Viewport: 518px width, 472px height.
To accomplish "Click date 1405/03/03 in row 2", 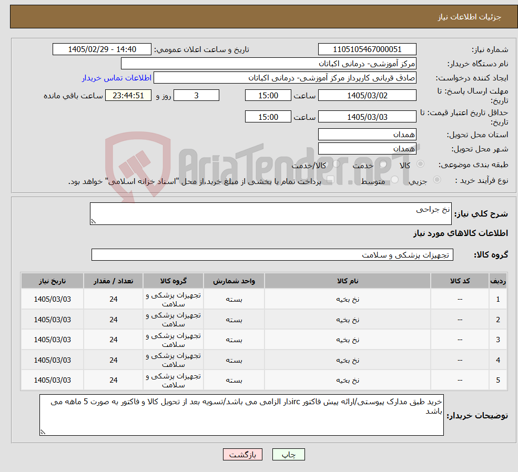I will [x=52, y=320].
